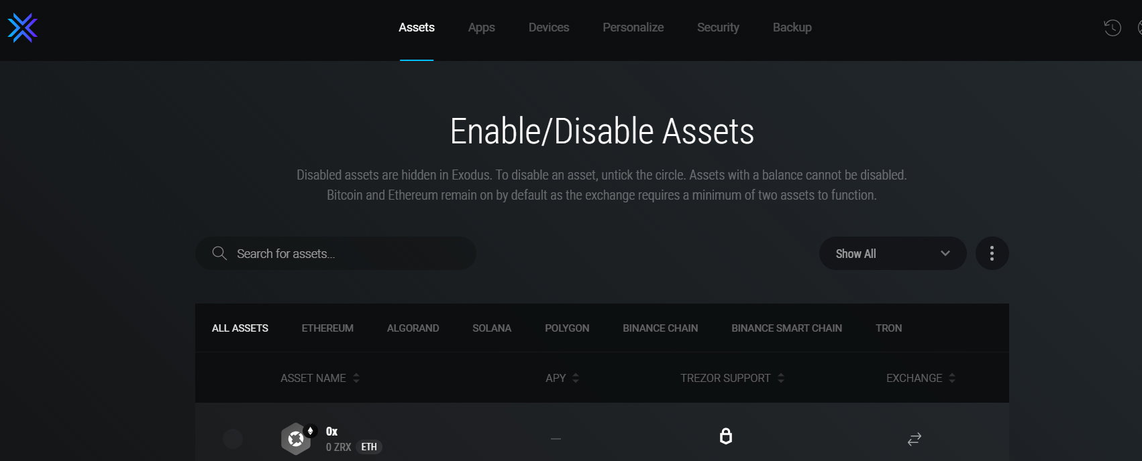Filter by BINANCE SMART CHAIN network
Screen dimensions: 1142x461
click(x=786, y=328)
